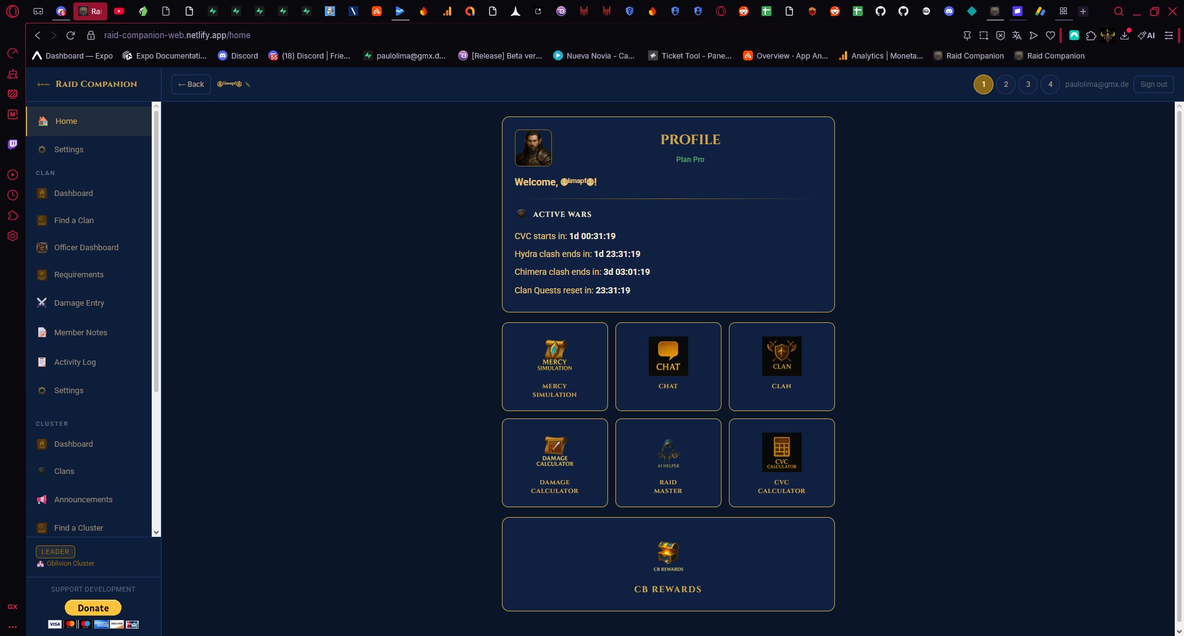Open Cluster Dashboard in sidebar
This screenshot has width=1184, height=636.
89,444
